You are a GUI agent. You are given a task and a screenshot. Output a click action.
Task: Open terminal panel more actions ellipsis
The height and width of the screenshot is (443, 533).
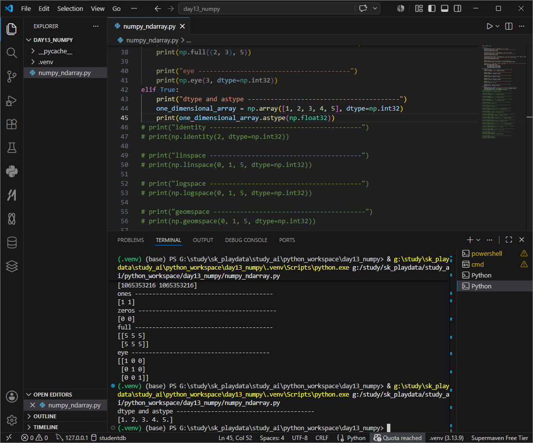490,240
